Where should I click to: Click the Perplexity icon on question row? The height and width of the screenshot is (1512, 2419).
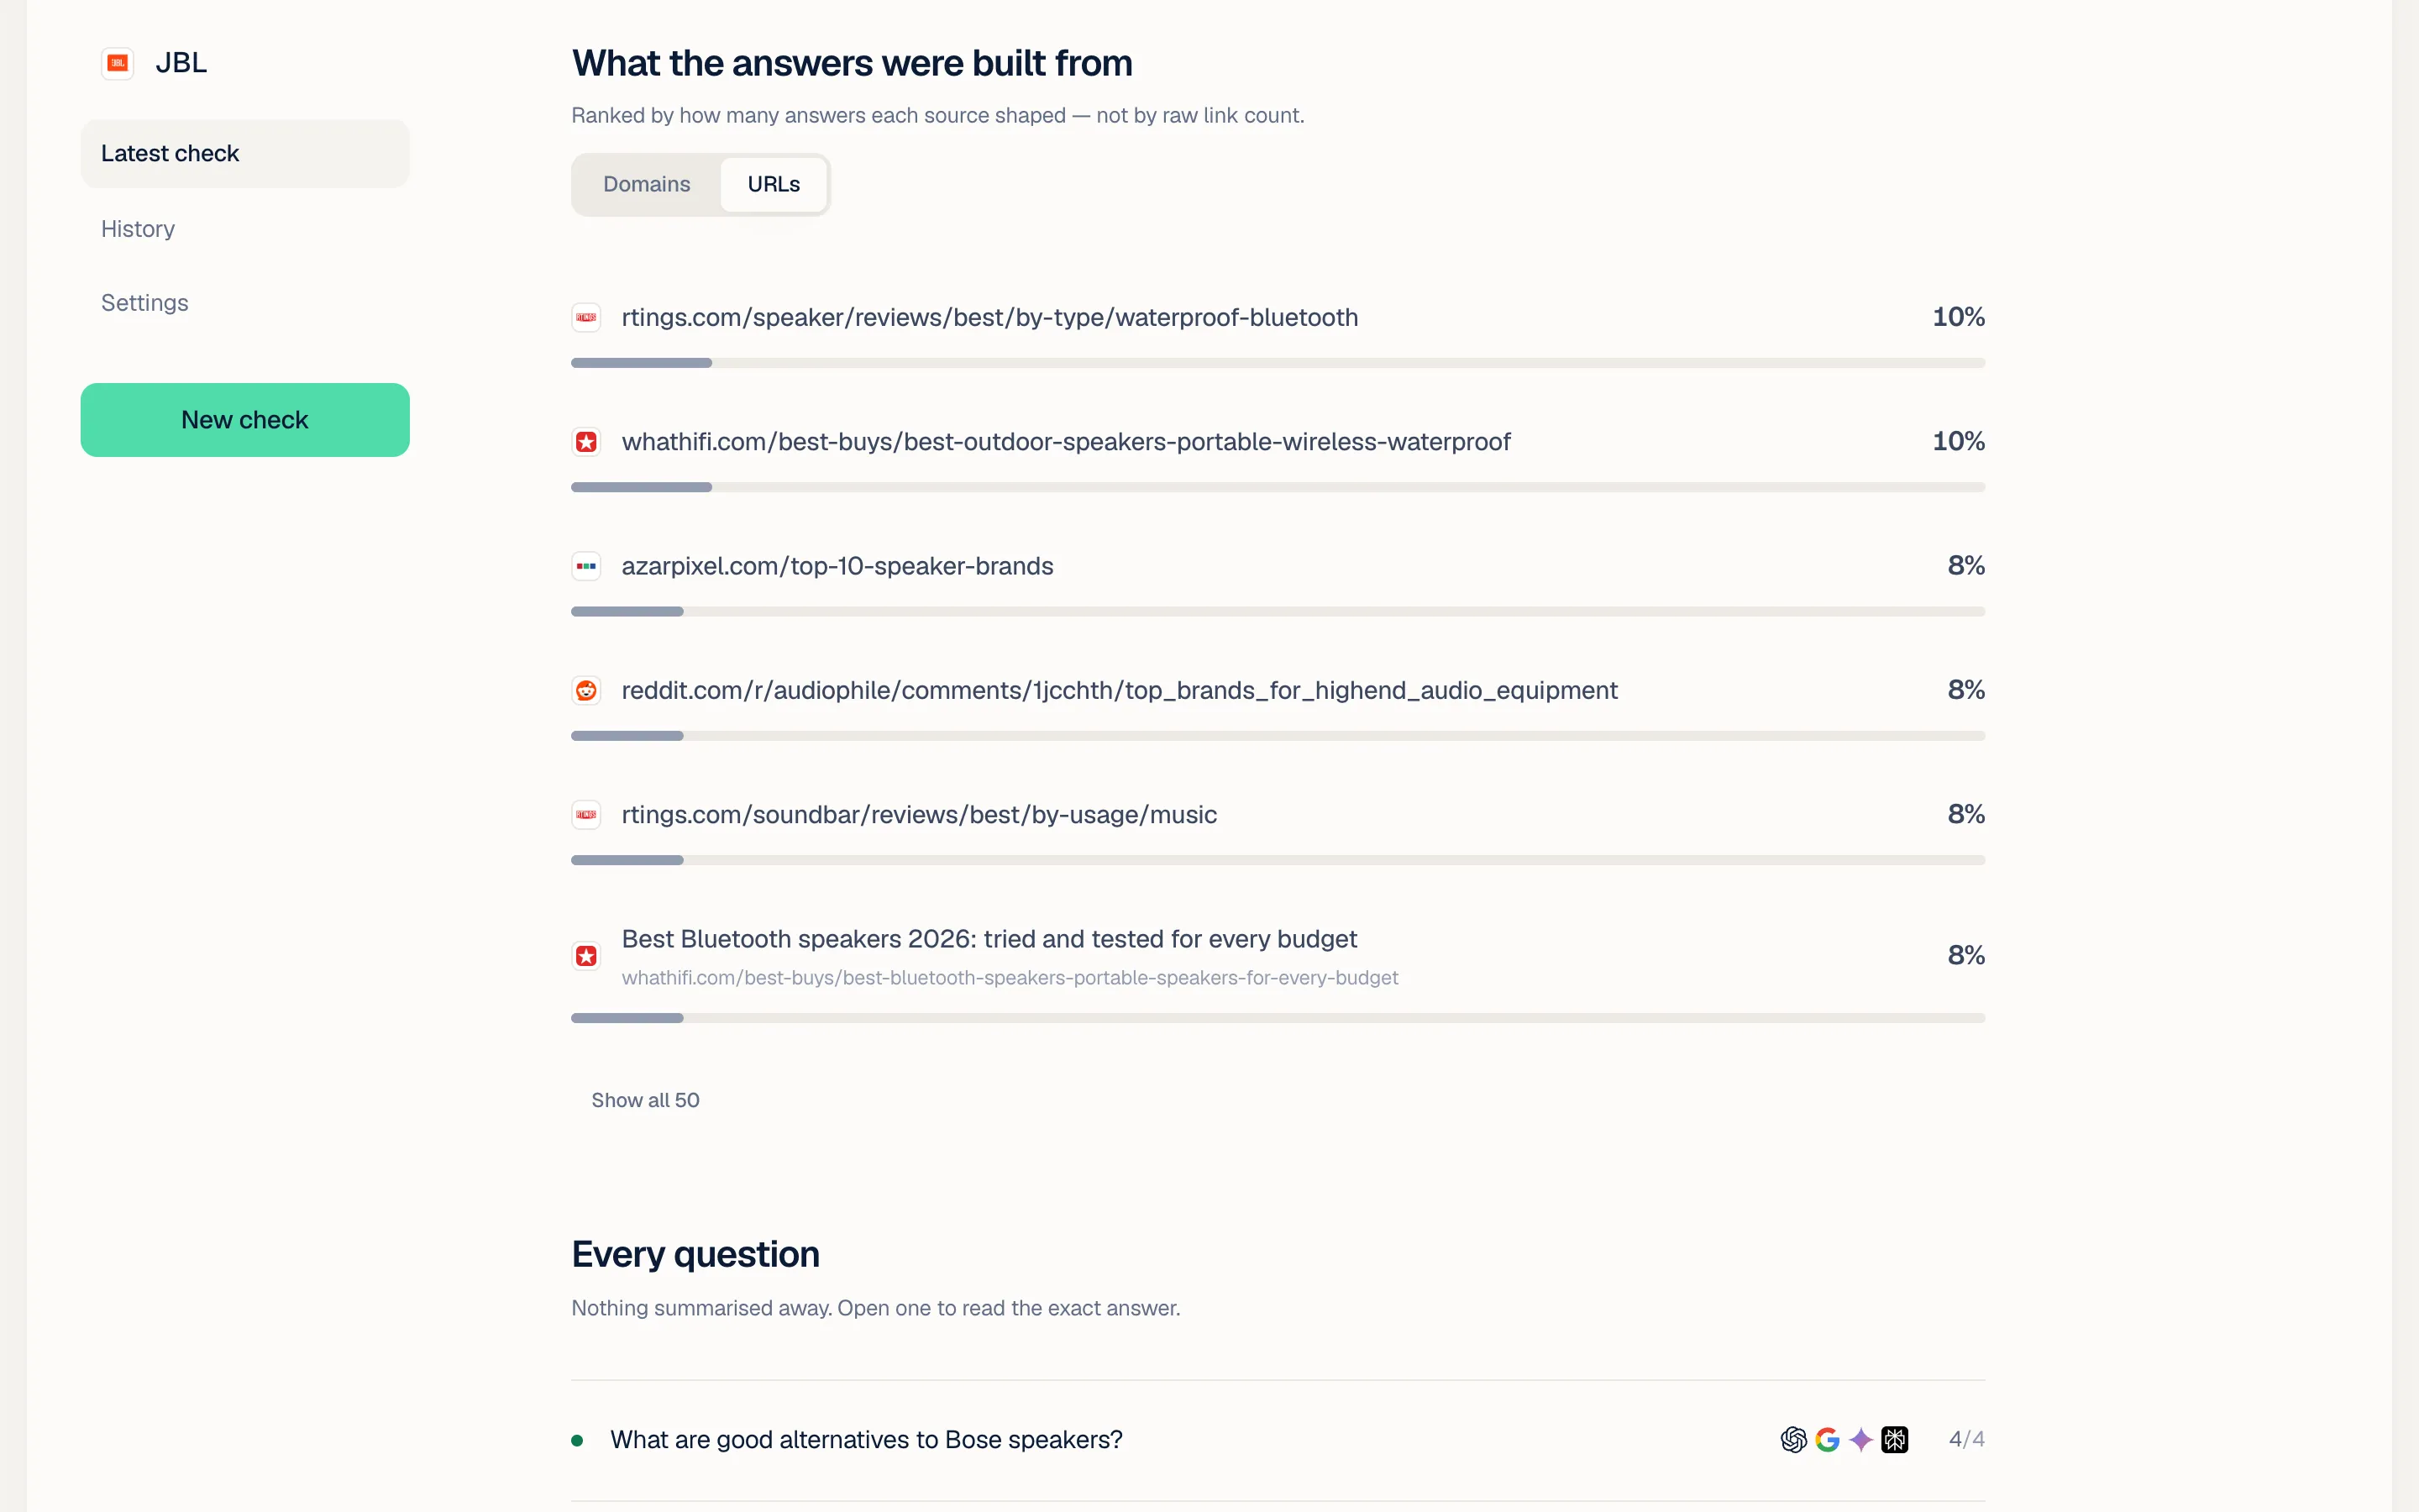click(1894, 1439)
